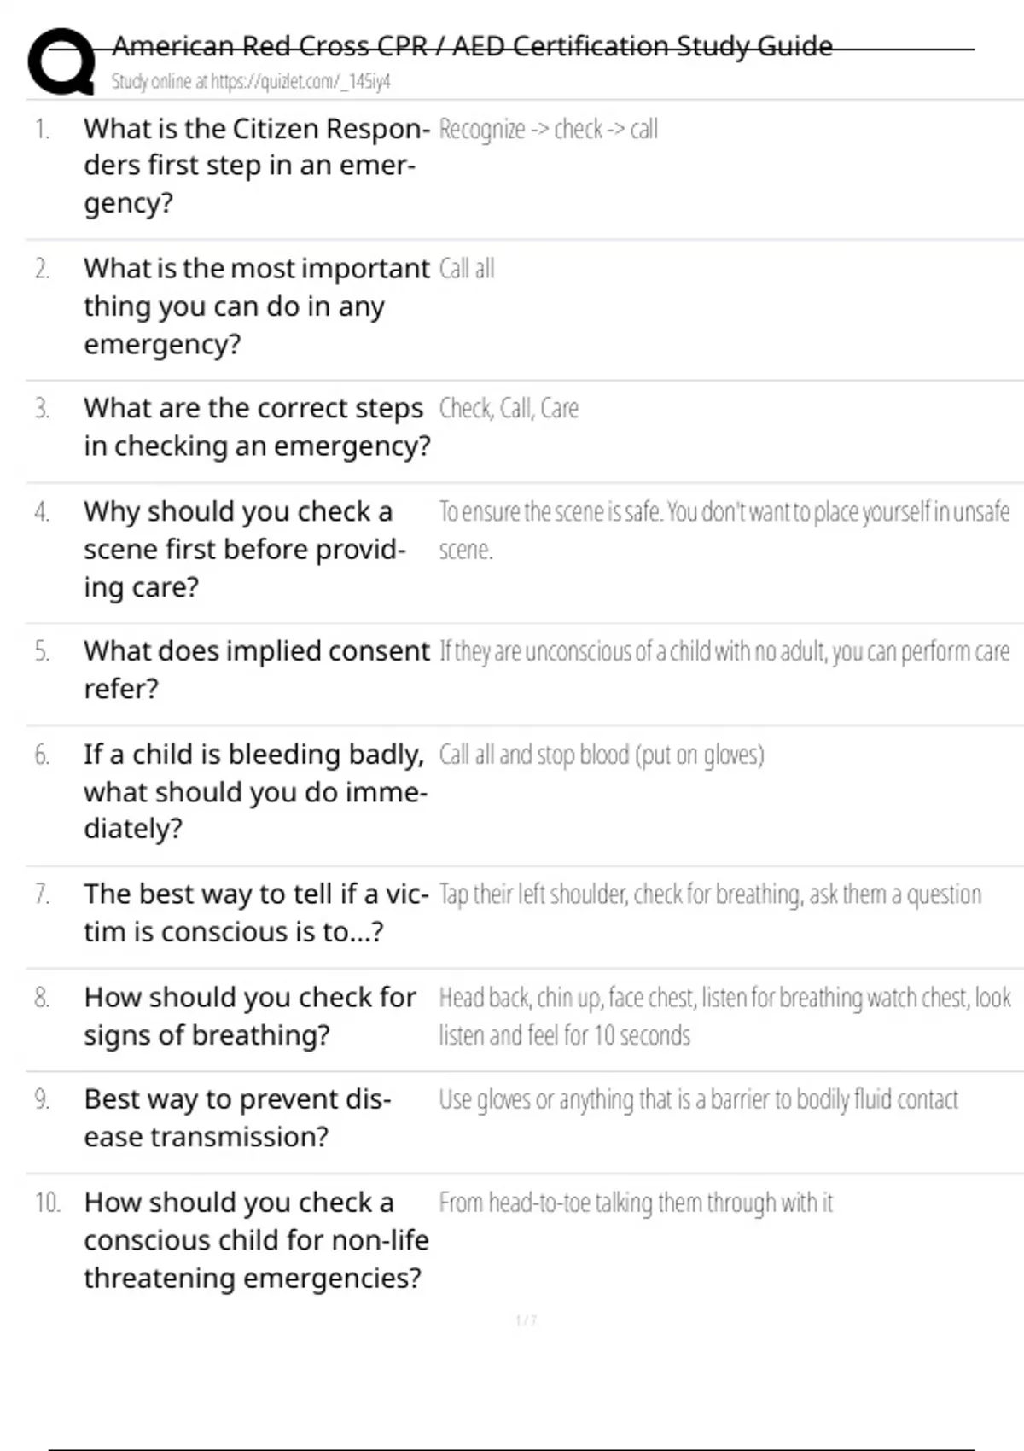This screenshot has height=1451, width=1024.
Task: Select question 3 about correct checking steps
Action: [x=255, y=427]
